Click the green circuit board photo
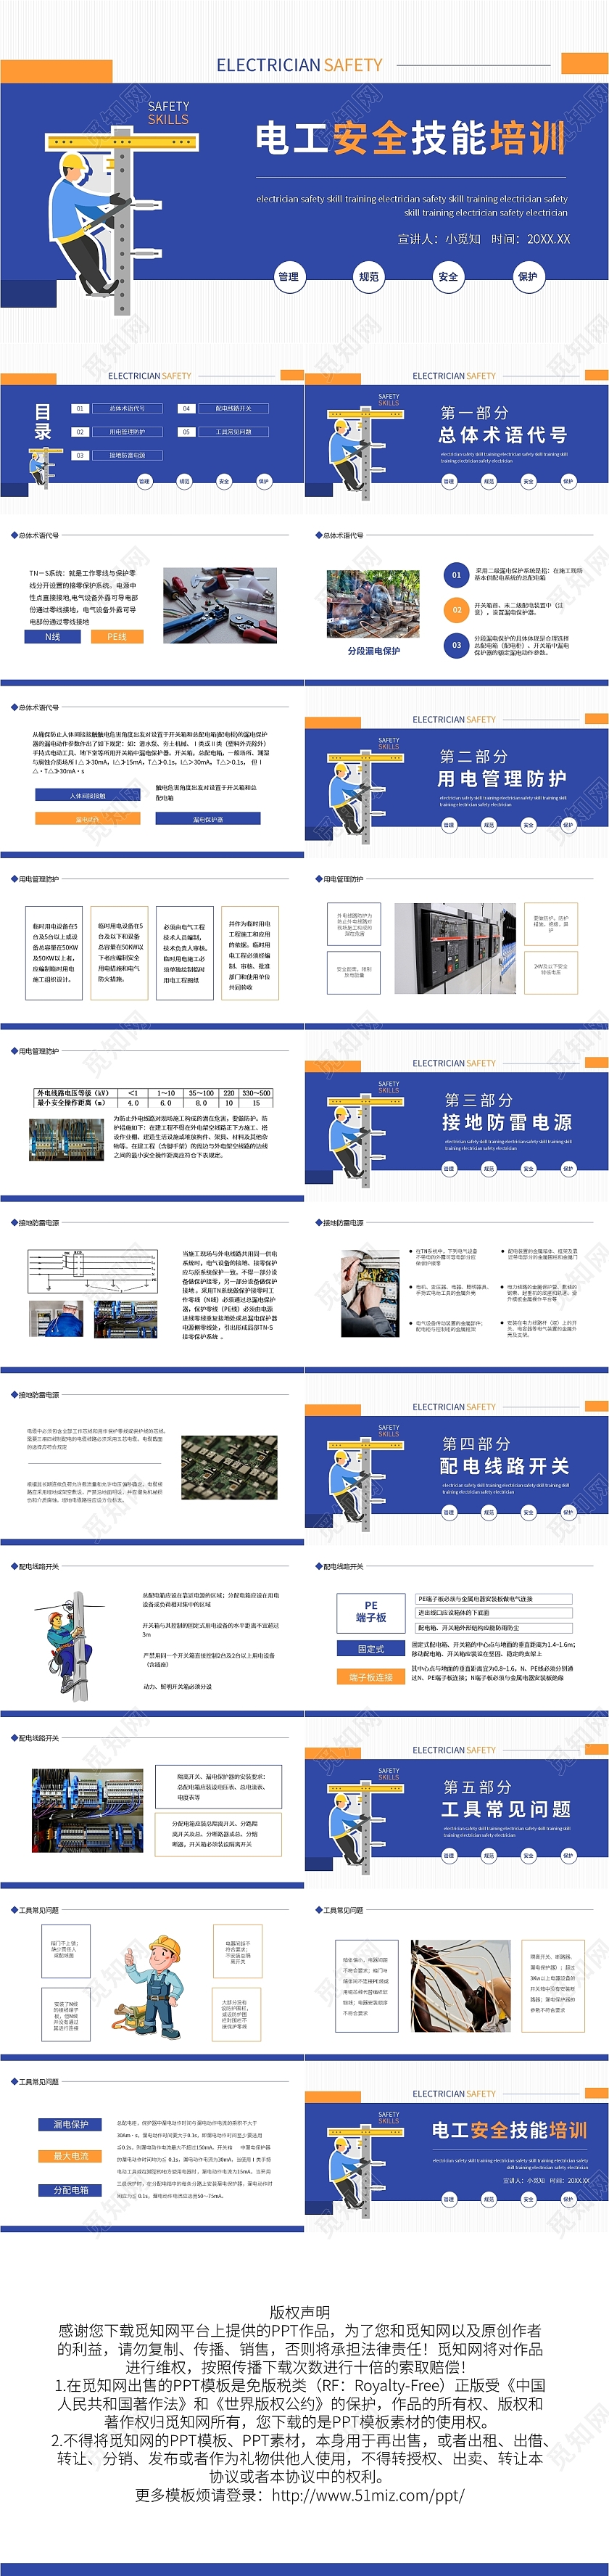609x2576 pixels. coord(229,1467)
